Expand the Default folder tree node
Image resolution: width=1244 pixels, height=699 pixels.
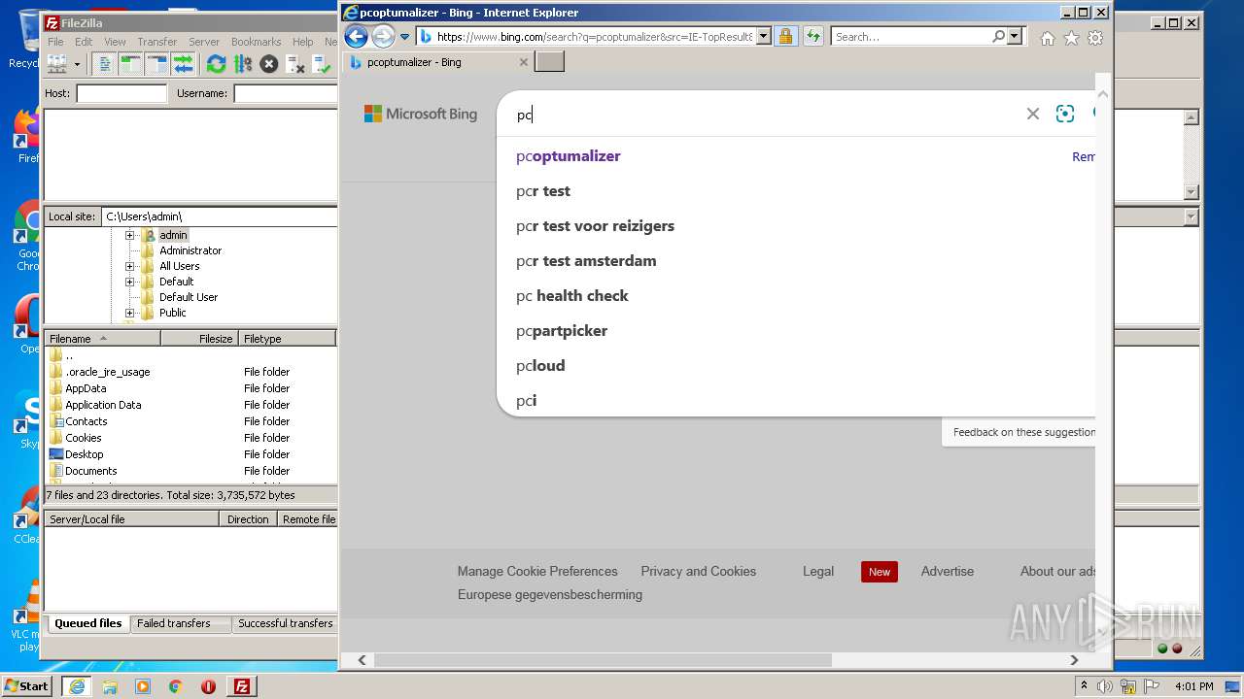point(129,282)
